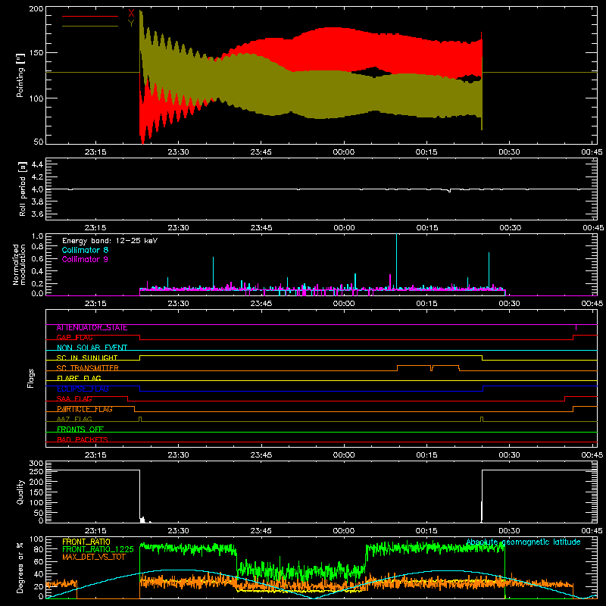Click the Absolute geomagnetic latitude label
The width and height of the screenshot is (606, 606).
(523, 542)
